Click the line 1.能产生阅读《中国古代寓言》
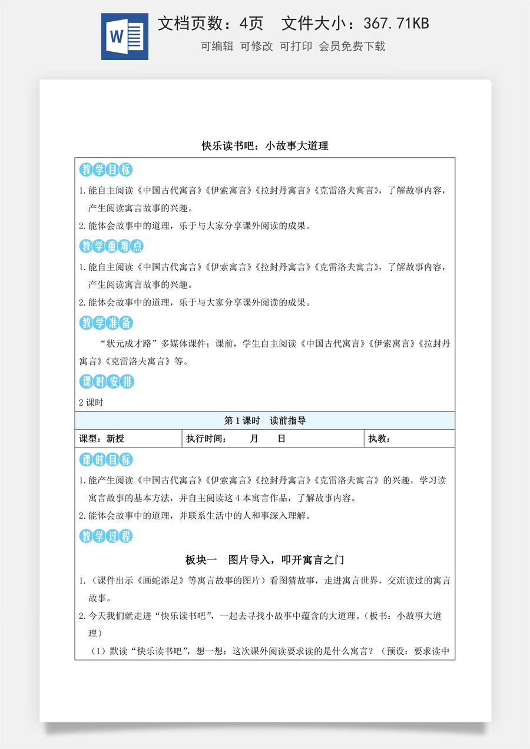 click(x=263, y=480)
